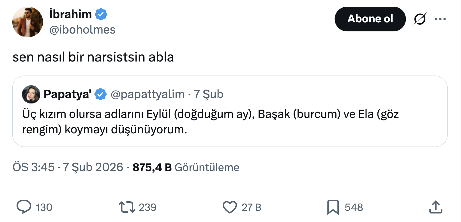Click the ÖS 3:45 · 7 Şub 2026 timestamp
The width and height of the screenshot is (461, 222).
[68, 167]
